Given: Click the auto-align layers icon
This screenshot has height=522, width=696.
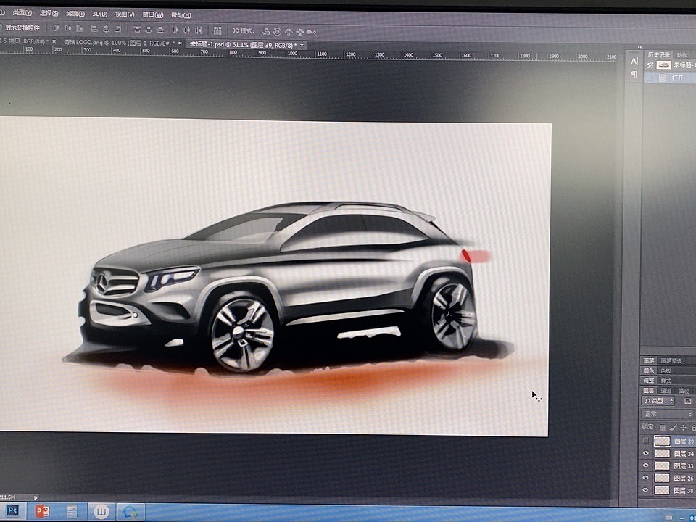Looking at the screenshot, I should 217,30.
